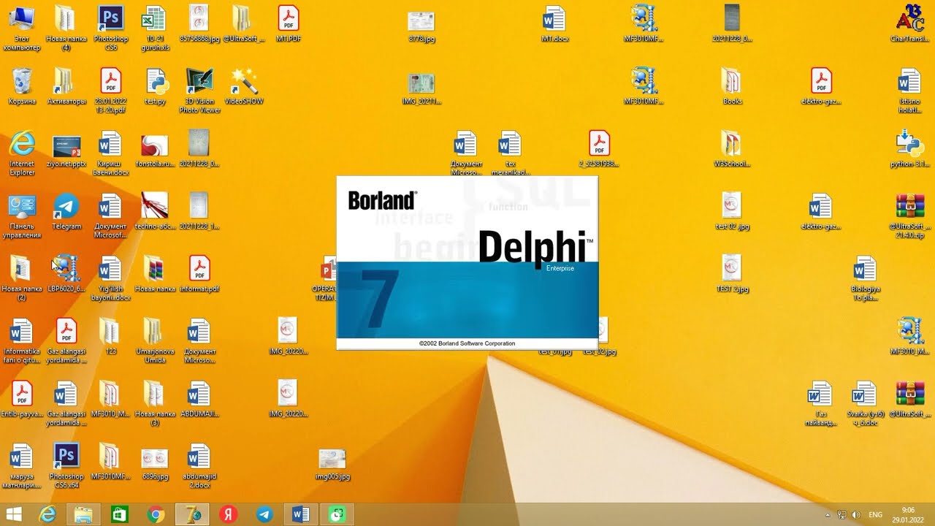Select the Biologiya To'pla document
The height and width of the screenshot is (526, 935).
click(866, 278)
